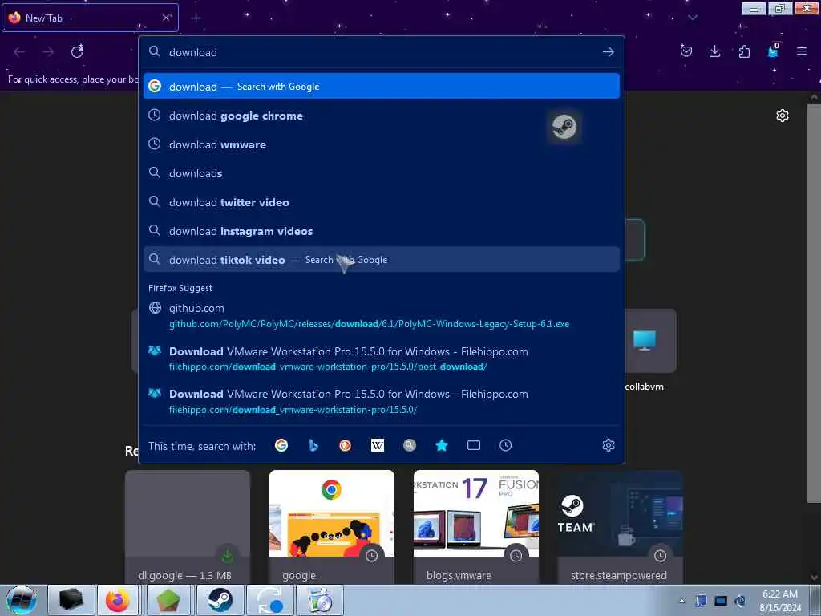Open the black box app in taskbar
Viewport: 821px width, 616px height.
pyautogui.click(x=71, y=600)
